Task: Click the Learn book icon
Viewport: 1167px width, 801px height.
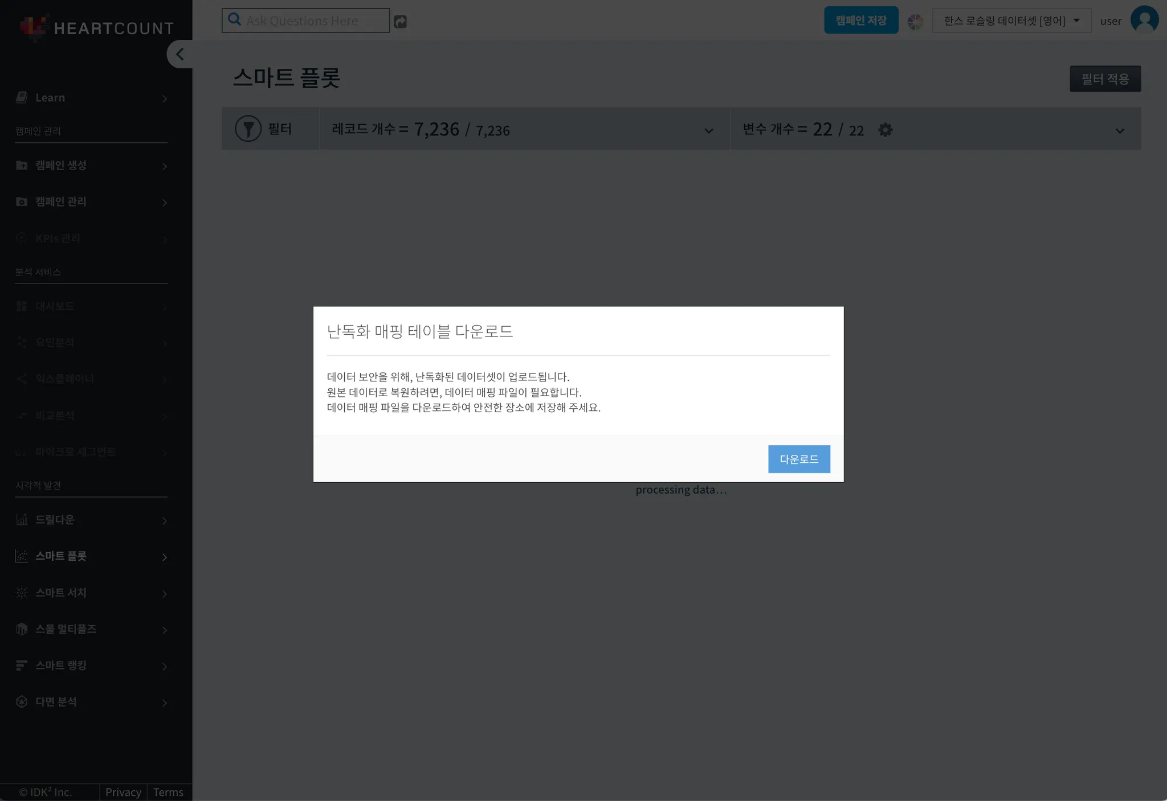Action: pos(22,97)
